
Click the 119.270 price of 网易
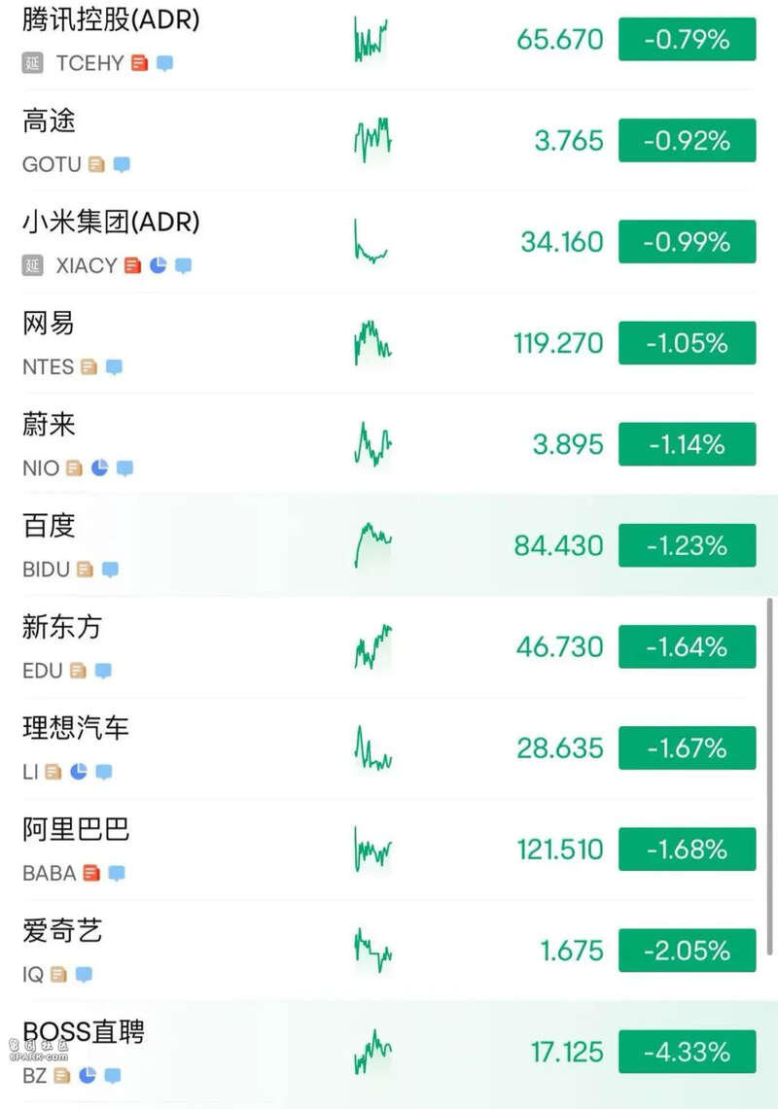point(558,344)
